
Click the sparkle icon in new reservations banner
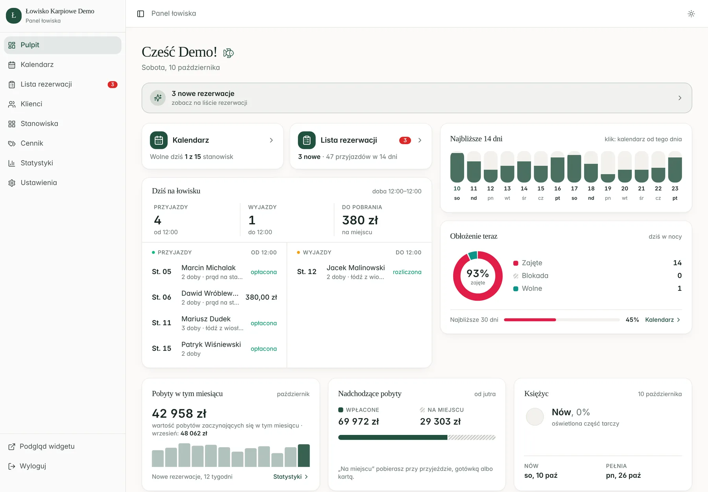(158, 98)
